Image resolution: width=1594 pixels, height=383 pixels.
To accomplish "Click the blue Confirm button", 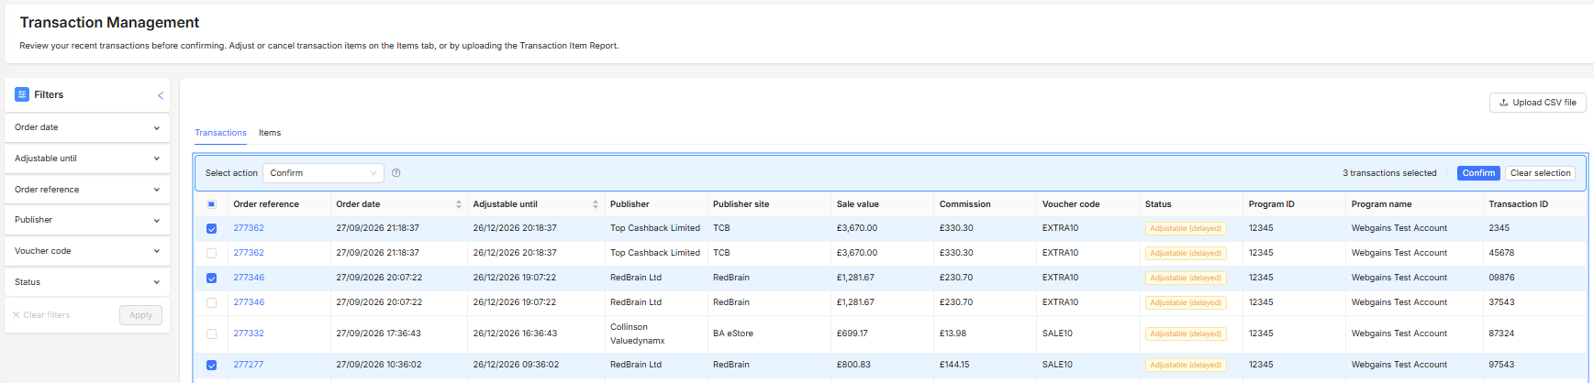I will (1478, 173).
